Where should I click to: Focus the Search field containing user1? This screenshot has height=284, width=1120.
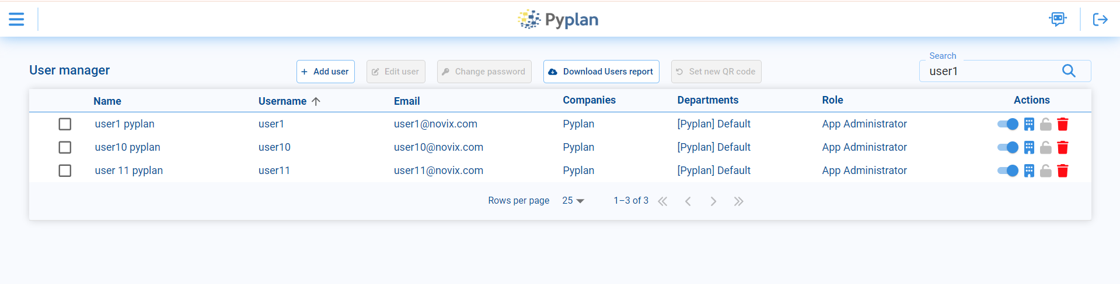click(x=989, y=72)
